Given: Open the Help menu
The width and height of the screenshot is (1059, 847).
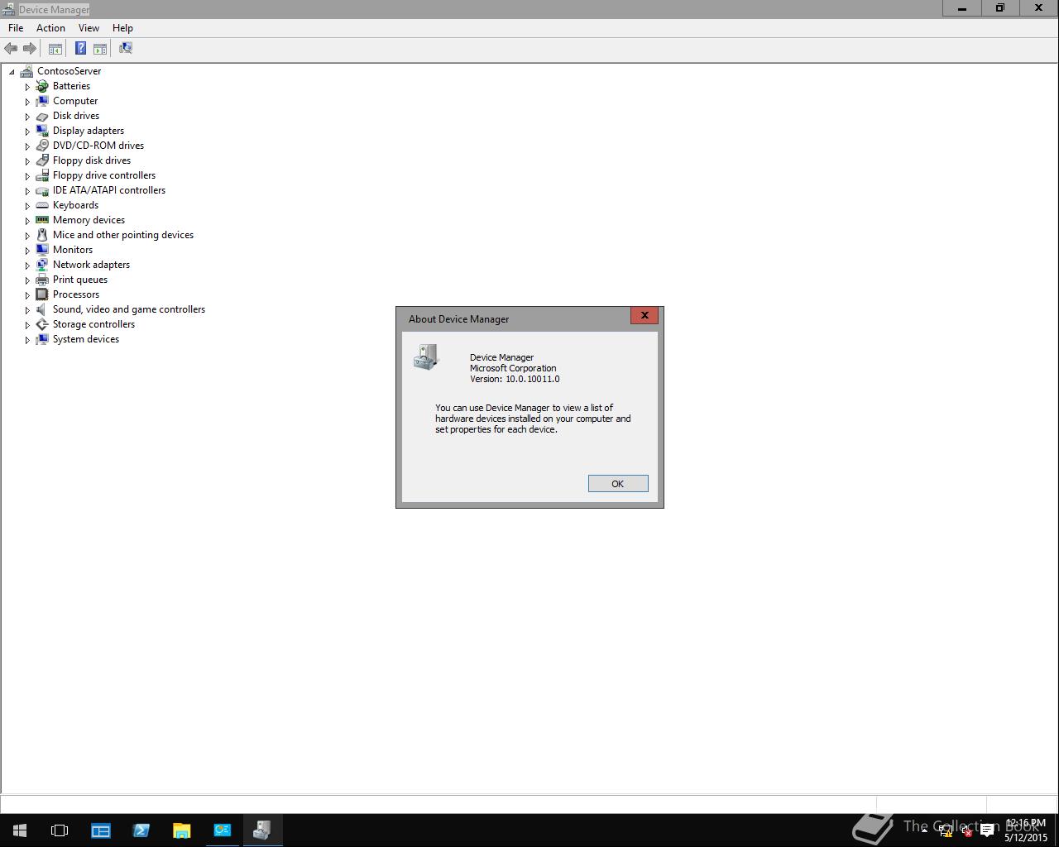Looking at the screenshot, I should 122,28.
